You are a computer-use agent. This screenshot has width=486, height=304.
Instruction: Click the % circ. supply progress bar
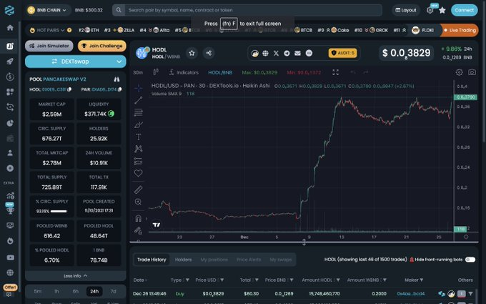[x=59, y=211]
